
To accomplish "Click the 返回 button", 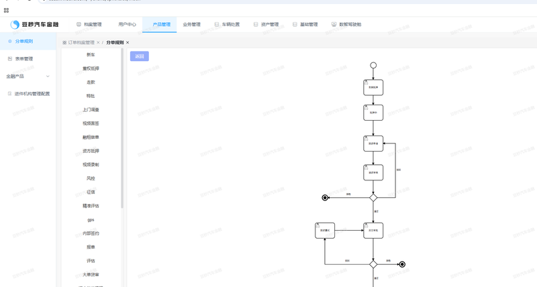I will coord(140,56).
